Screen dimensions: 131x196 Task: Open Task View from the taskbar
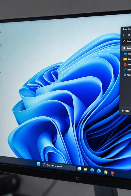(x=79, y=169)
